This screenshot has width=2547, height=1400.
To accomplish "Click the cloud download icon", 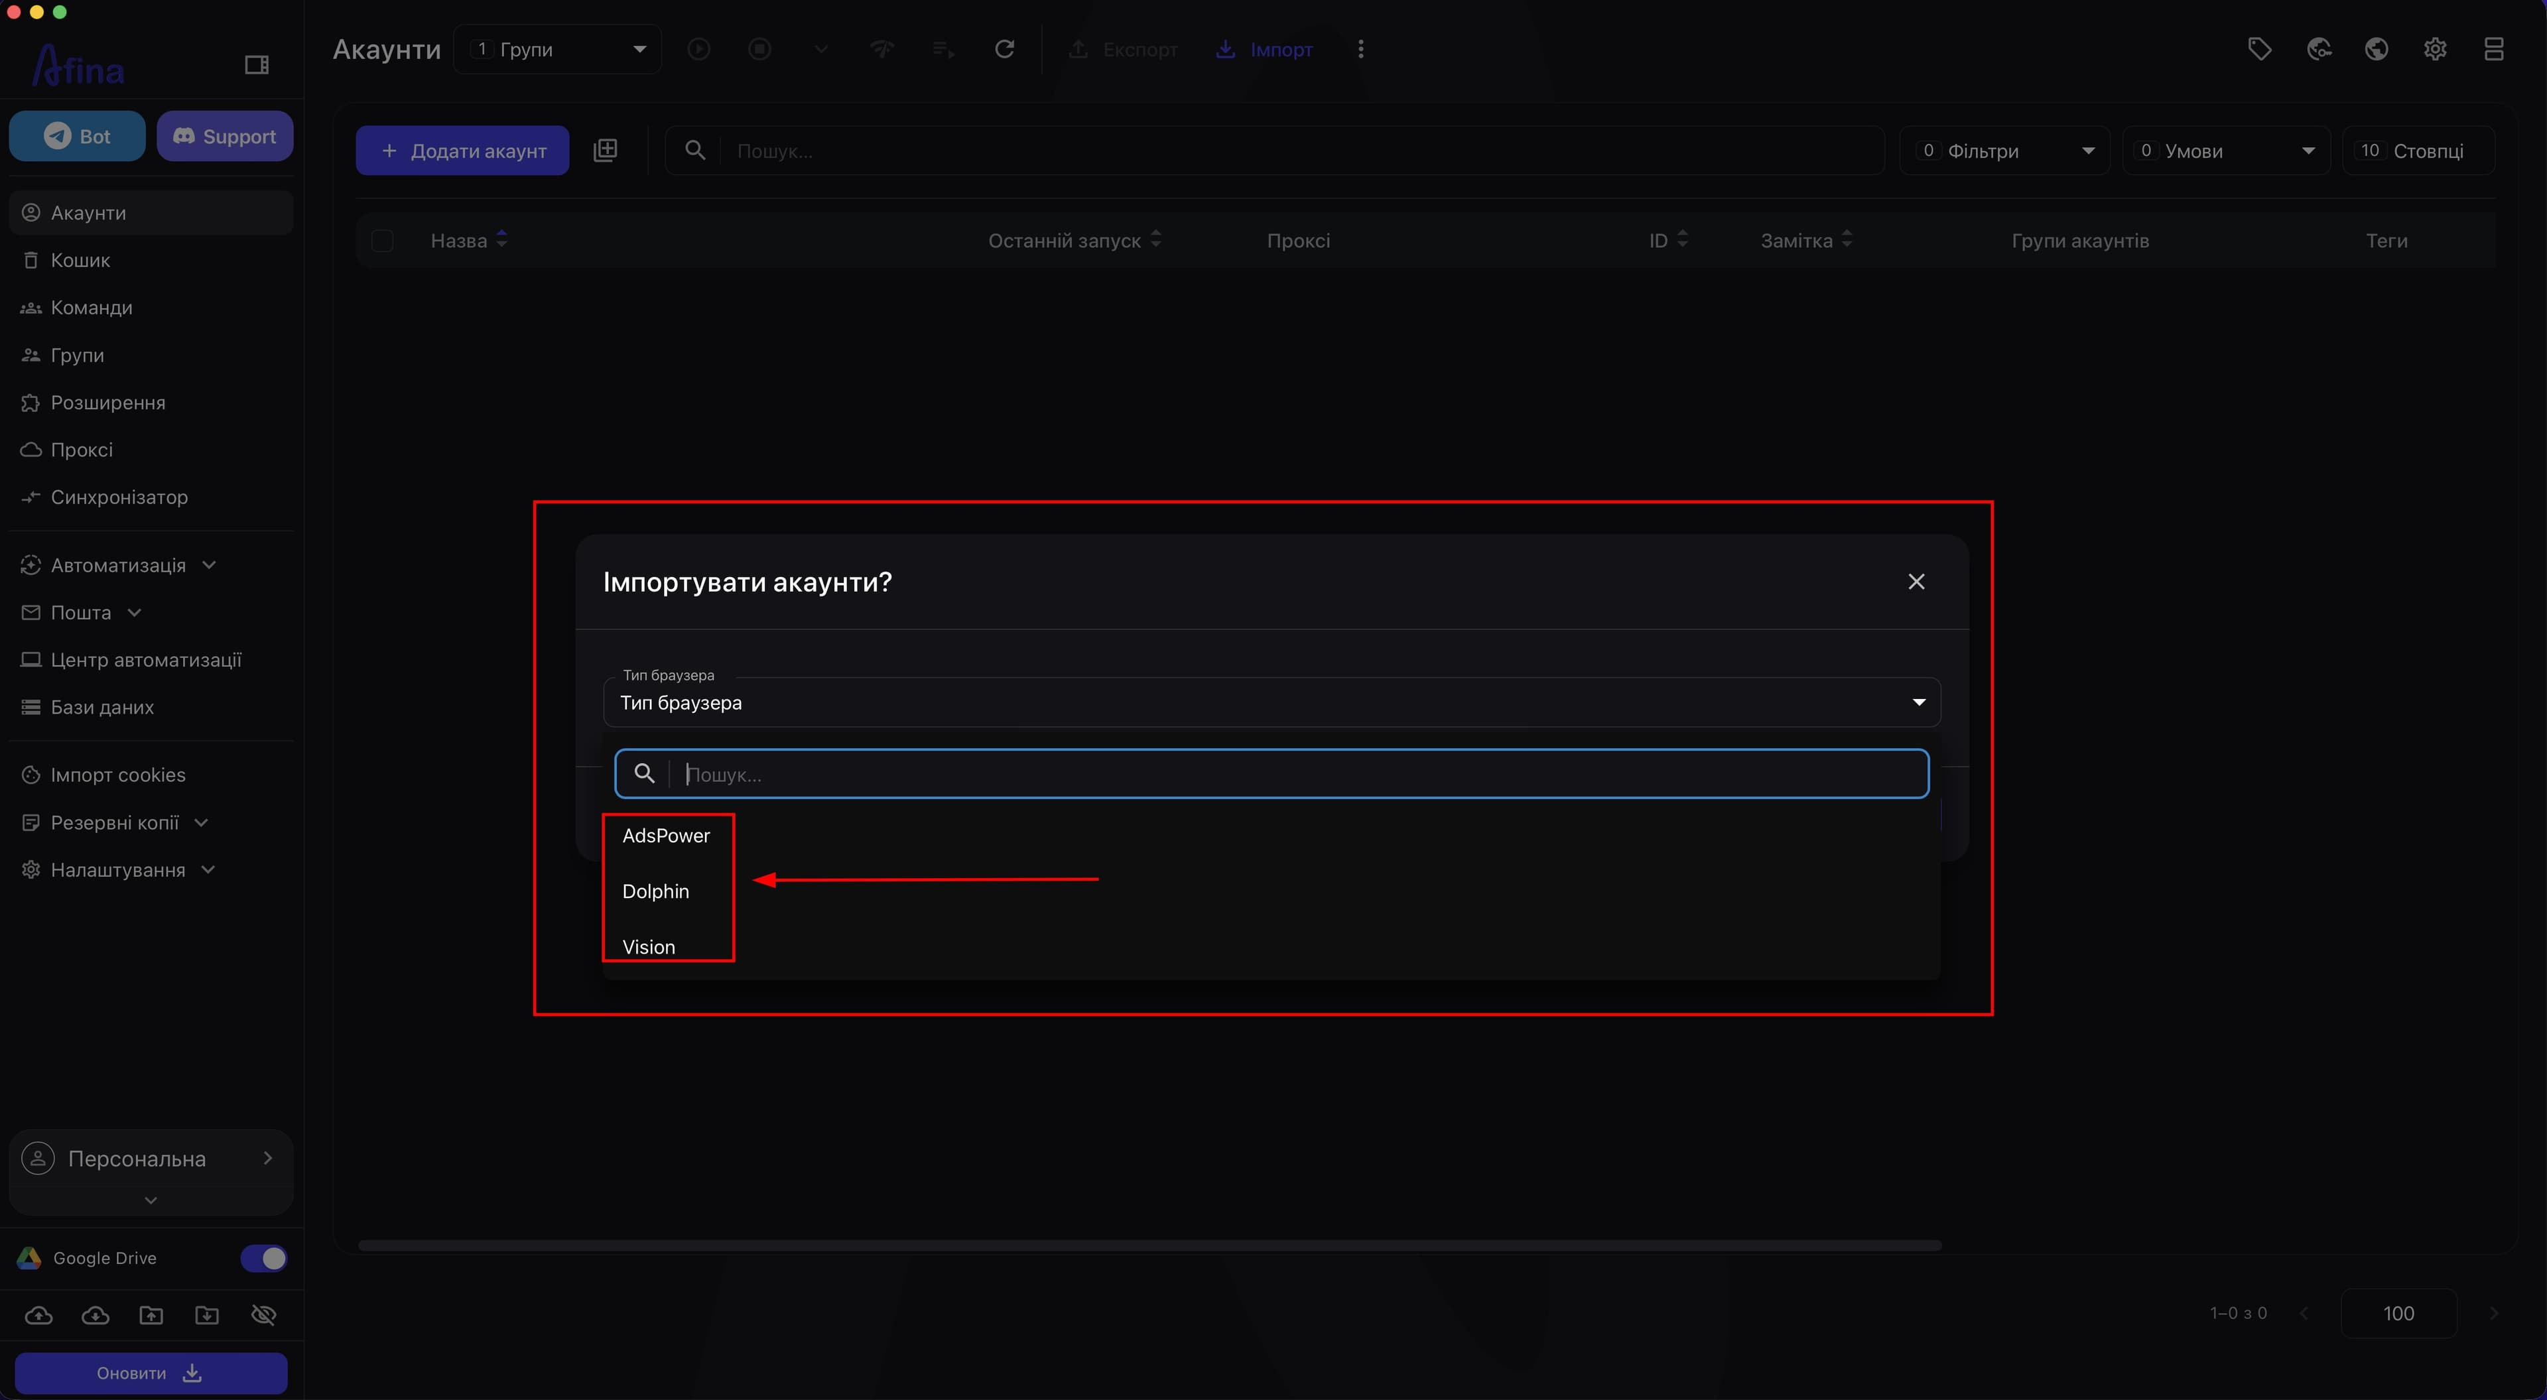I will [x=95, y=1315].
